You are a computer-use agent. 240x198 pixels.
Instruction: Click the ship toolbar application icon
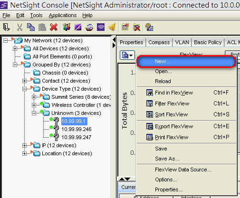coord(89,27)
